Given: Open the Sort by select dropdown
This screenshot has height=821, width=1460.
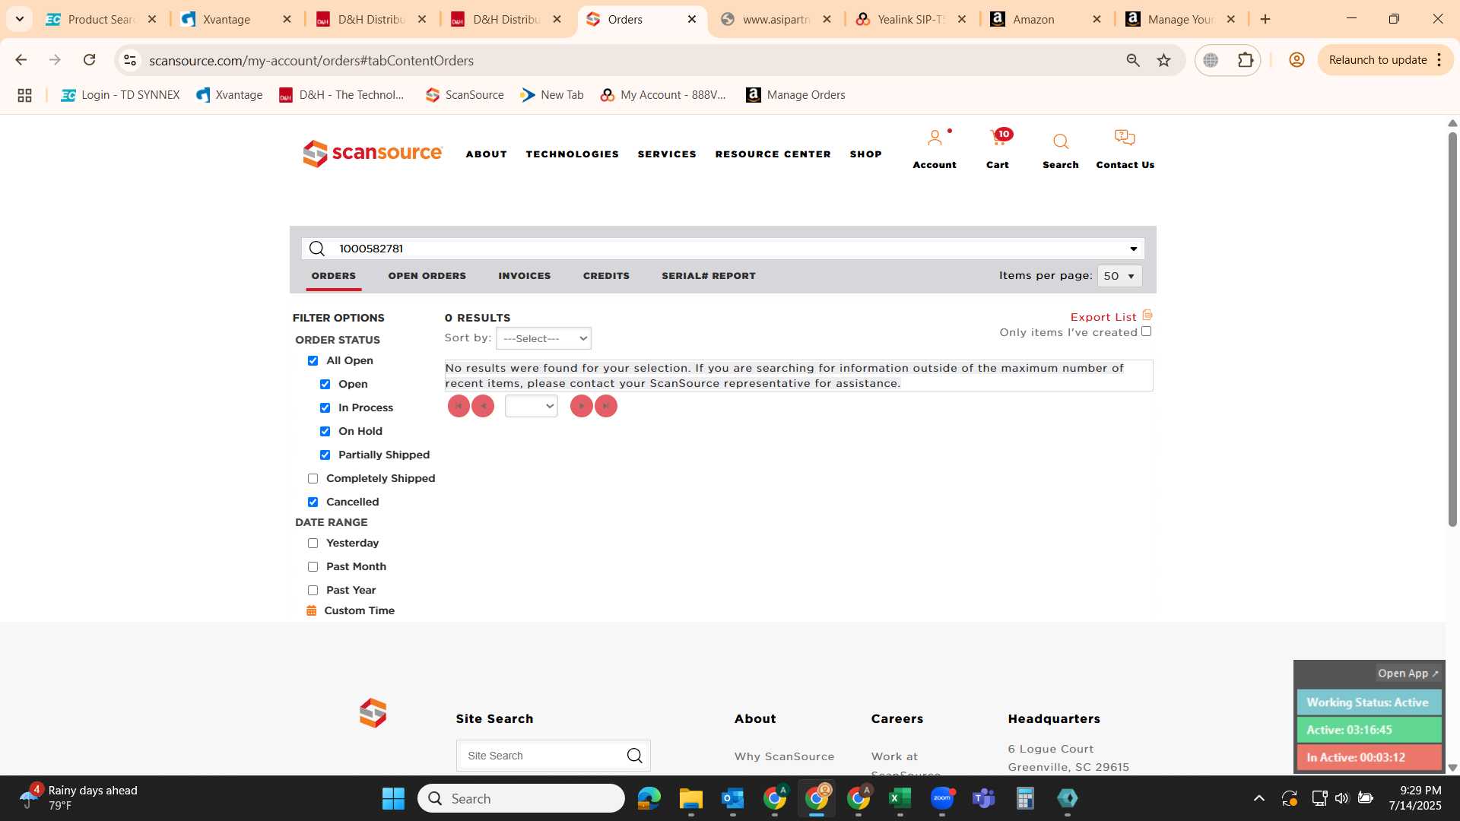Looking at the screenshot, I should 544,338.
